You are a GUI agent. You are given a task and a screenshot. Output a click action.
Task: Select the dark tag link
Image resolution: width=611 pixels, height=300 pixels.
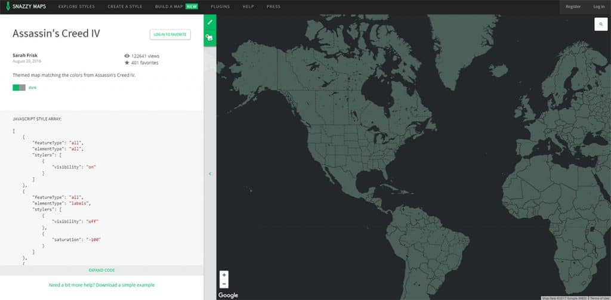coord(32,88)
